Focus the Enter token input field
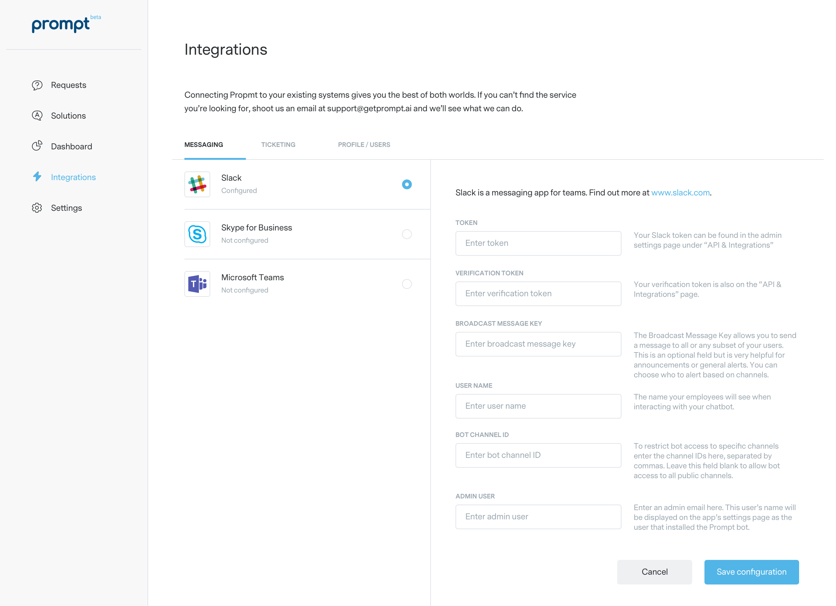The height and width of the screenshot is (606, 836). coord(538,243)
